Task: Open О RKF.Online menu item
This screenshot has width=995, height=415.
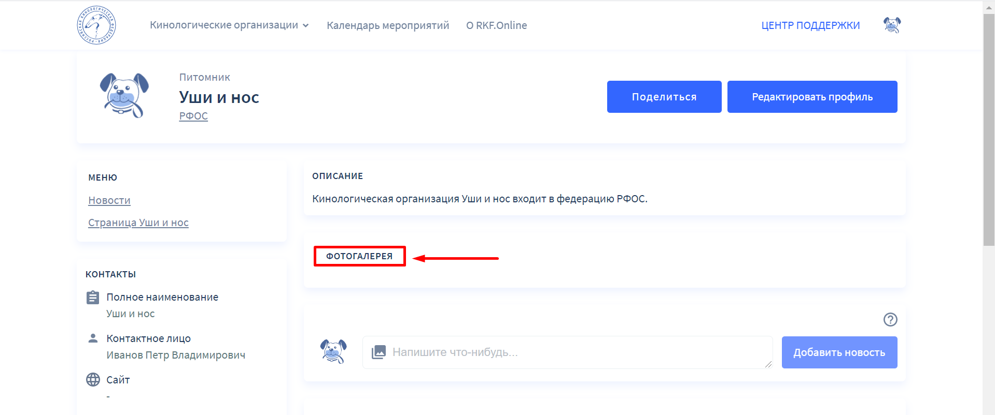Action: (496, 25)
